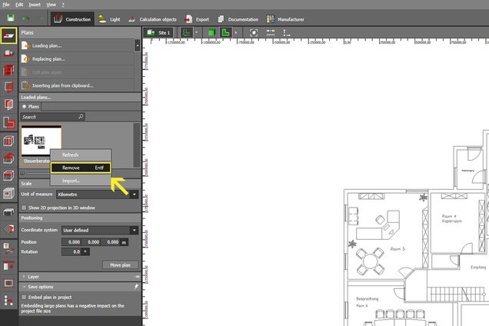Click Inserting plan from clipboard icon
This screenshot has height=326, width=489.
coord(26,85)
